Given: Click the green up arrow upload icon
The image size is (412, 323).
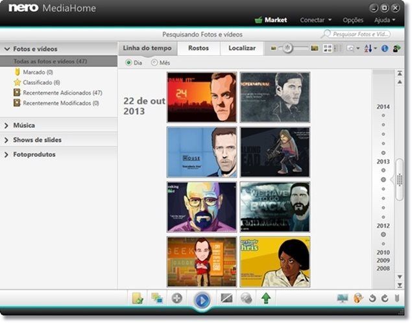Looking at the screenshot, I should tap(266, 298).
